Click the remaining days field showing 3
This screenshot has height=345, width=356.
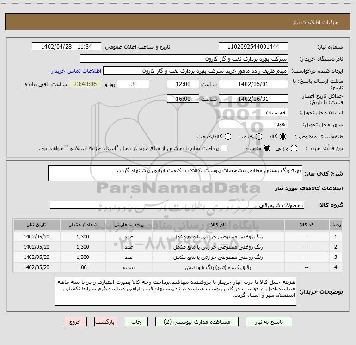[133, 84]
